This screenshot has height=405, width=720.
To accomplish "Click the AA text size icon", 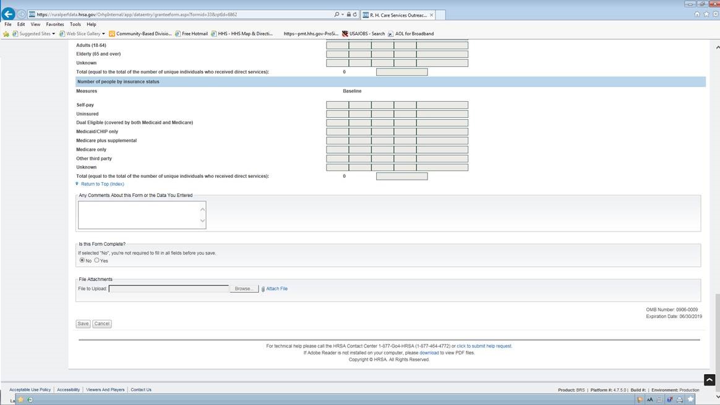I will (649, 399).
